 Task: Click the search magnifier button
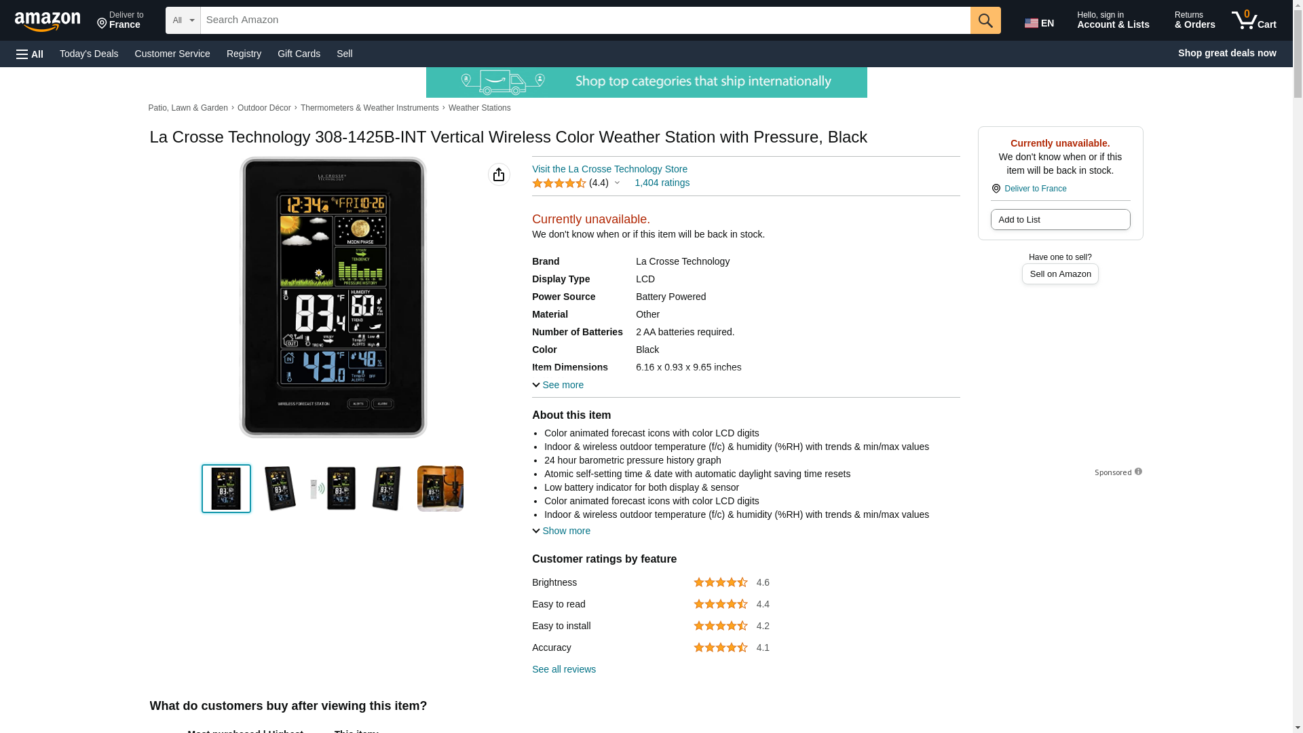985,20
